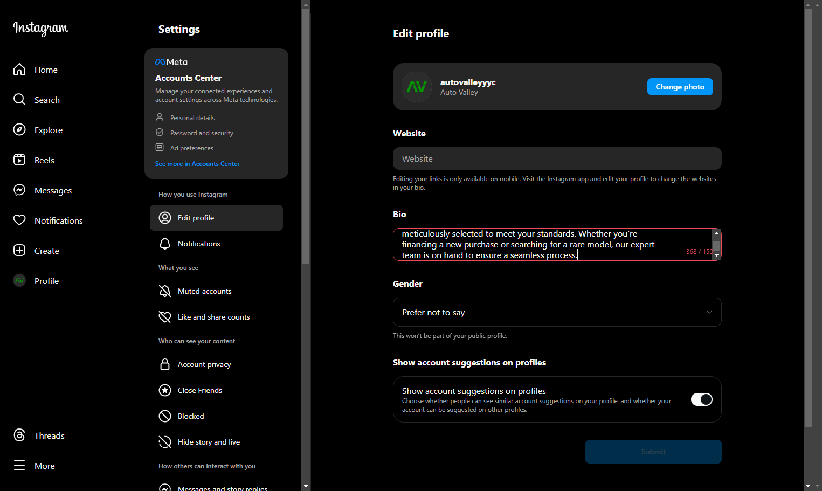Image resolution: width=822 pixels, height=491 pixels.
Task: Open Messages messenger icon
Action: [x=19, y=190]
